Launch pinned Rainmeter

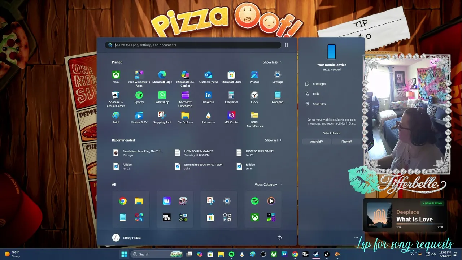pyautogui.click(x=208, y=117)
